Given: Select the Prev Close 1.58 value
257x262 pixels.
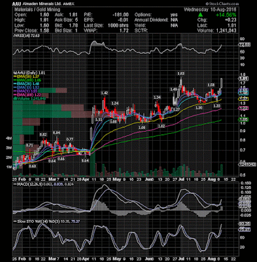Looking at the screenshot, I should coord(44,31).
